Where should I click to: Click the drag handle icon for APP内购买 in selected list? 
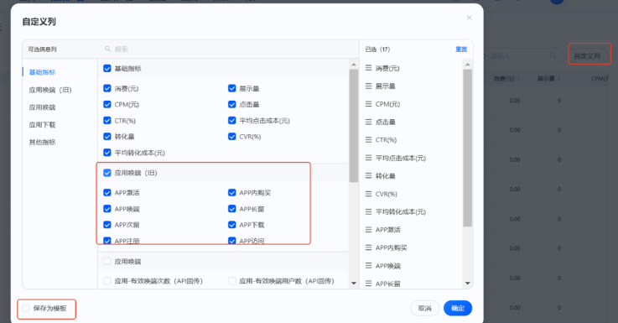click(x=368, y=247)
